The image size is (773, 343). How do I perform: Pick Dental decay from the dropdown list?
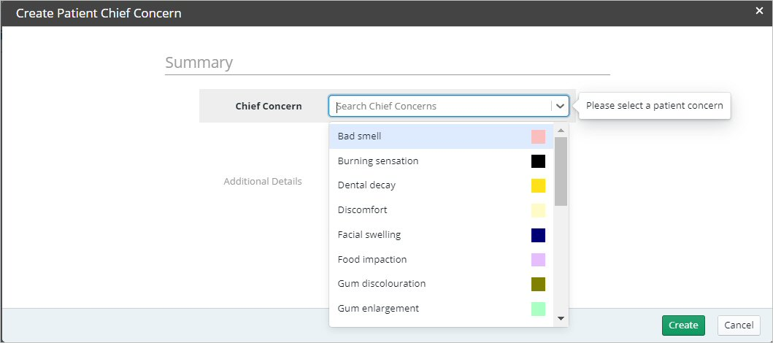tap(441, 186)
